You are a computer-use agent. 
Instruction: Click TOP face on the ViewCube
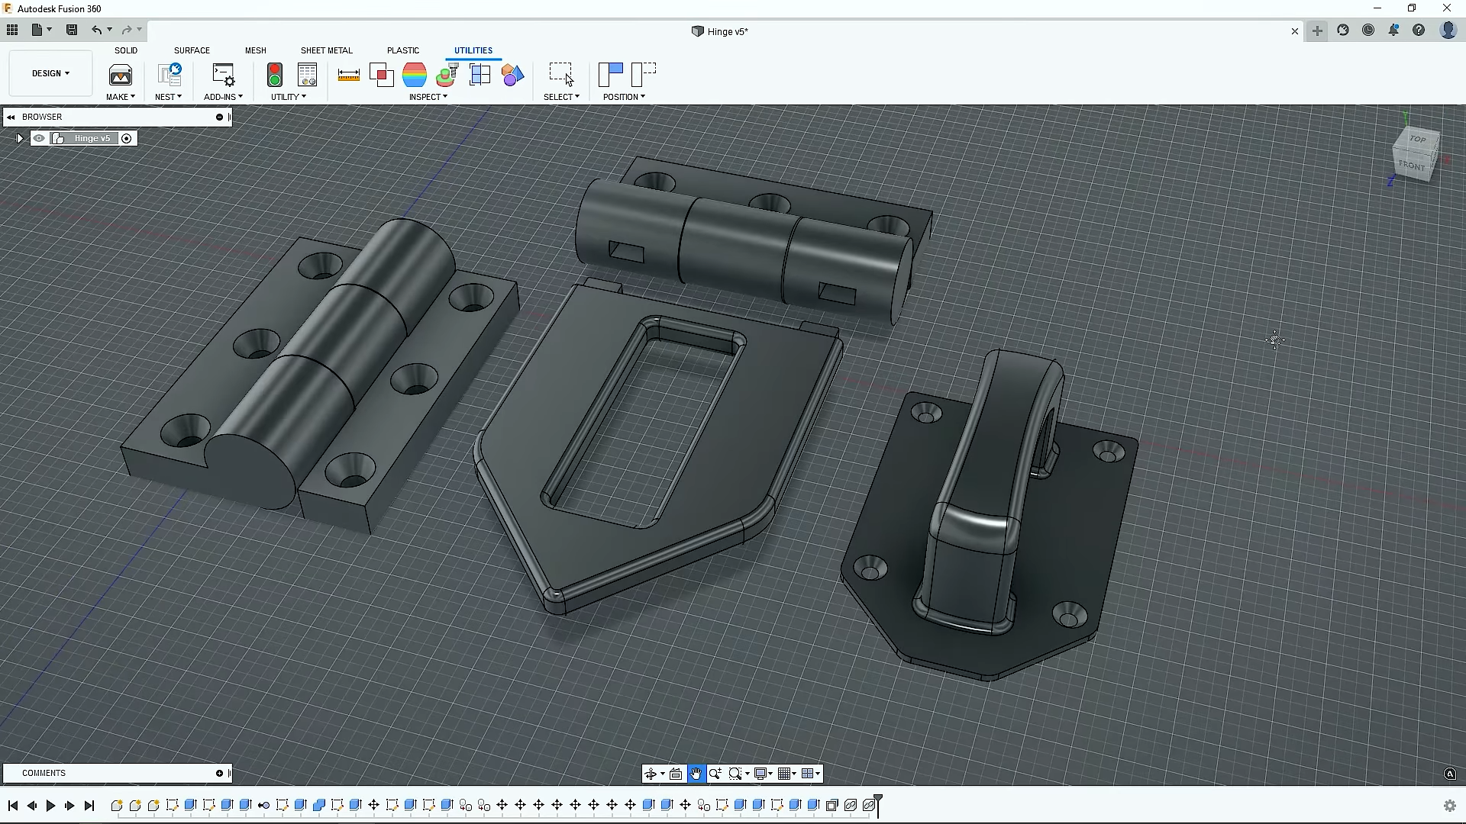pos(1417,140)
